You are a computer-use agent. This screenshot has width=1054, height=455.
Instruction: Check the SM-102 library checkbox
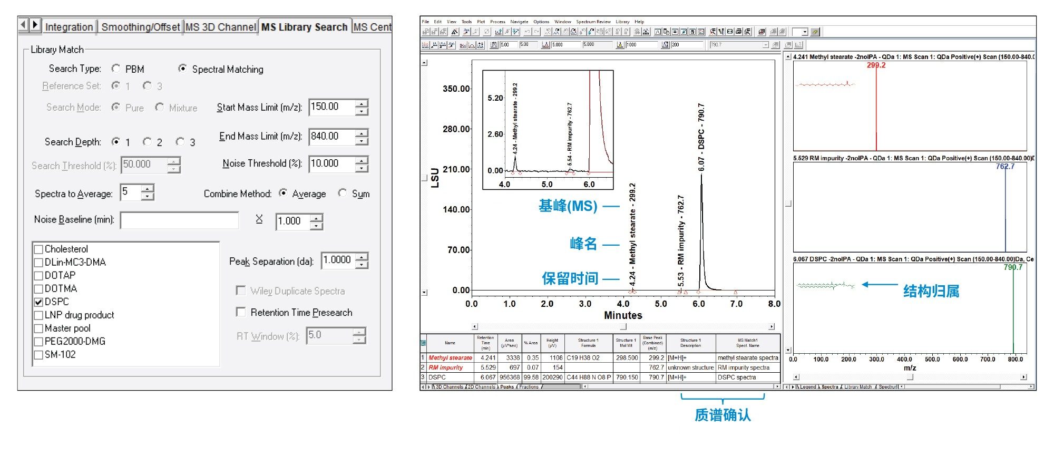38,354
